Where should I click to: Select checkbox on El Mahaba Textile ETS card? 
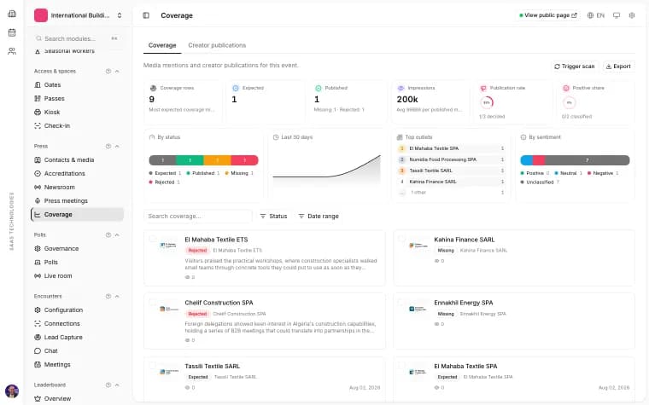153,239
